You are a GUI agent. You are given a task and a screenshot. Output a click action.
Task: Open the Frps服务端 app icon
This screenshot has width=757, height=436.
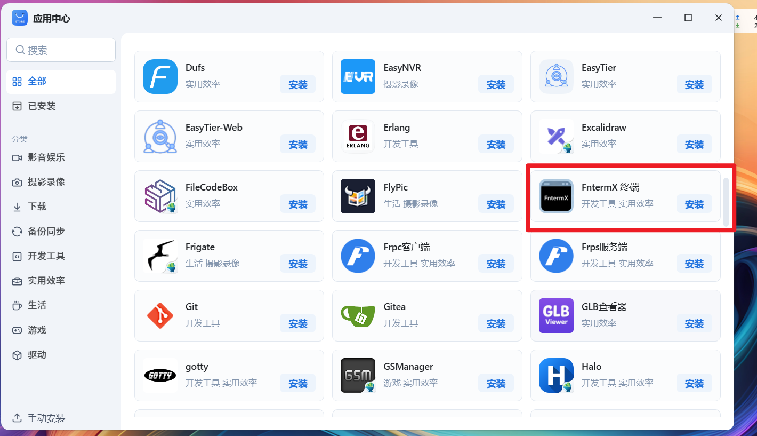coord(556,256)
